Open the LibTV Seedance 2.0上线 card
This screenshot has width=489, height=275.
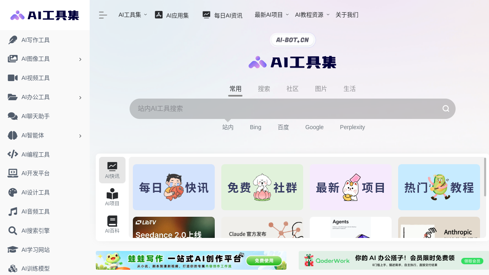click(174, 227)
